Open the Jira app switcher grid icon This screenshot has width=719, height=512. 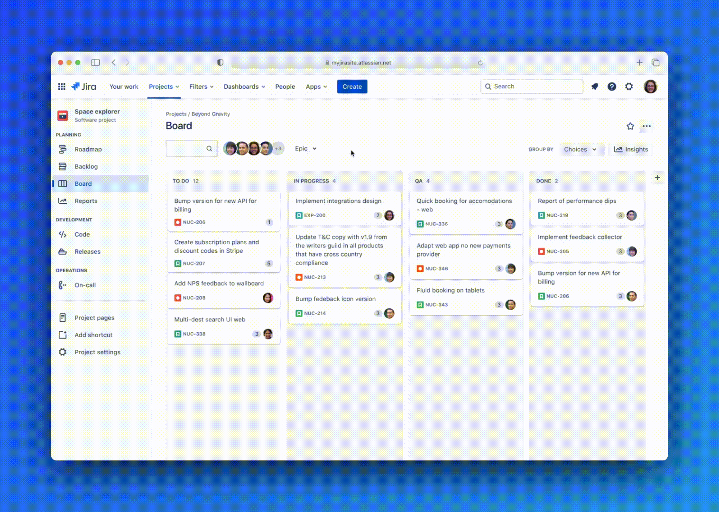(x=62, y=86)
